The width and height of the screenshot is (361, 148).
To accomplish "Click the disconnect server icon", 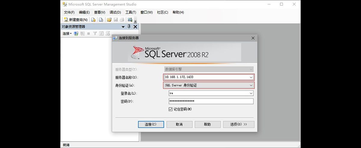I will tap(82, 34).
